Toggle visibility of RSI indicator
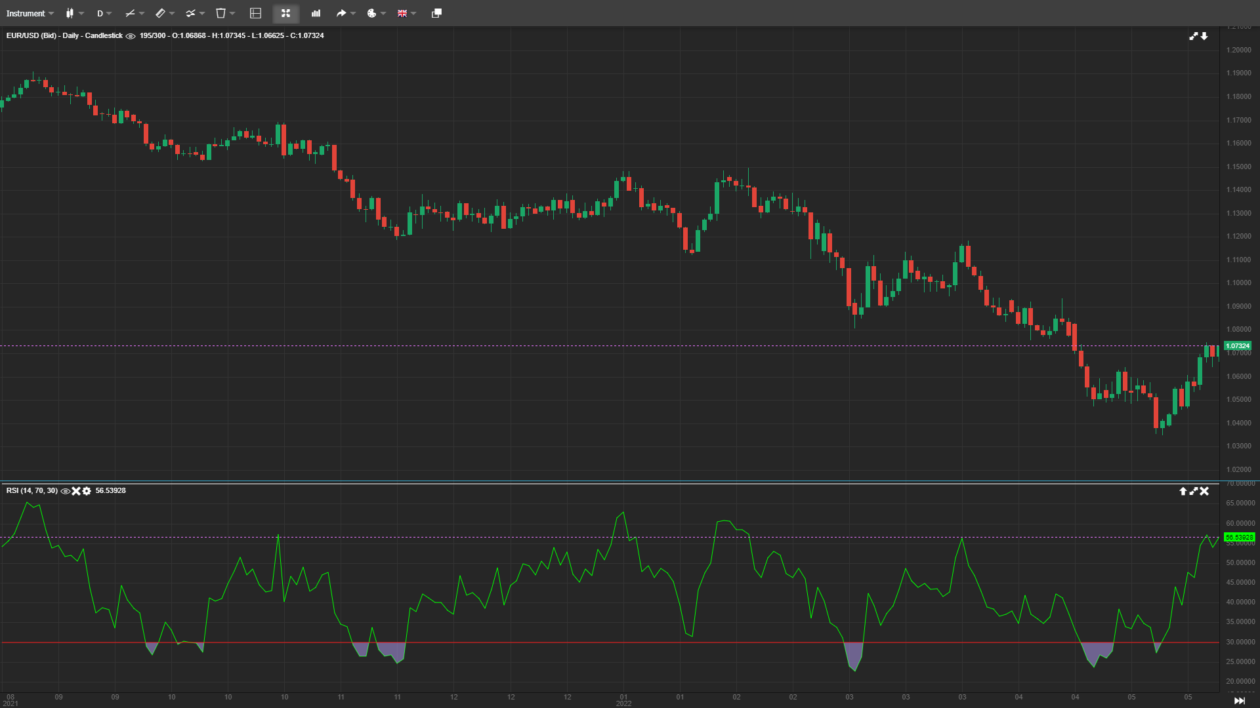This screenshot has height=708, width=1260. point(65,491)
